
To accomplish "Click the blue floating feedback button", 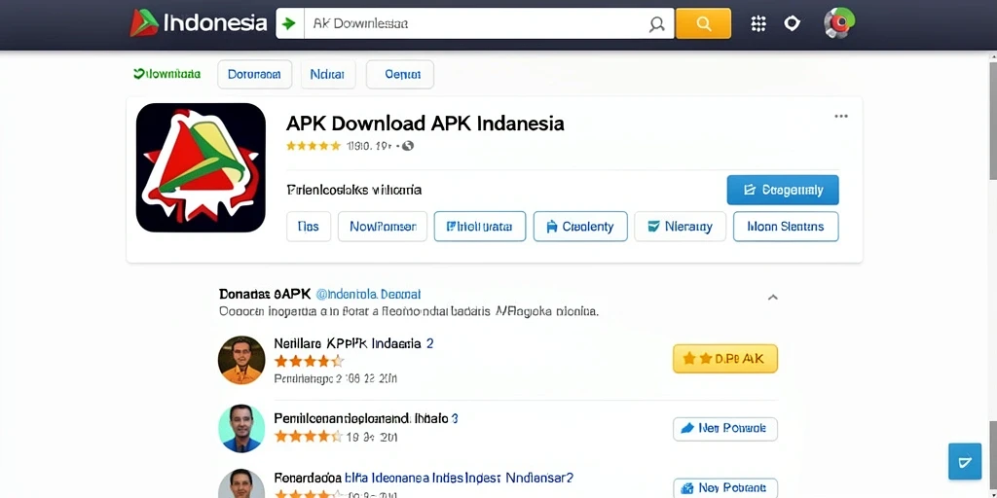I will click(x=965, y=461).
